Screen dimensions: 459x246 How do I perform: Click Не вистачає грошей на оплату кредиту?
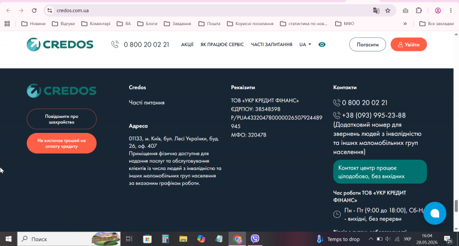[62, 144]
